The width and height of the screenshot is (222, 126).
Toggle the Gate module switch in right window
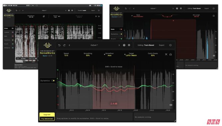tap(120, 30)
